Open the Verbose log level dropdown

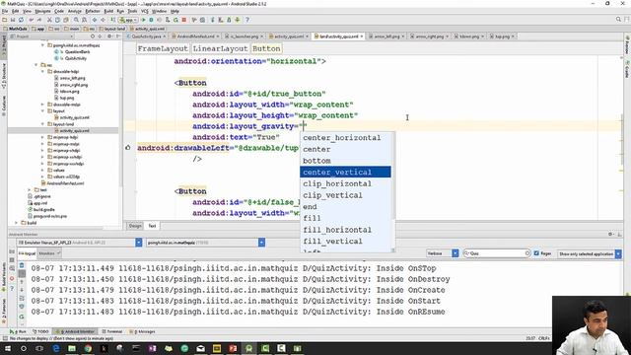pyautogui.click(x=456, y=253)
